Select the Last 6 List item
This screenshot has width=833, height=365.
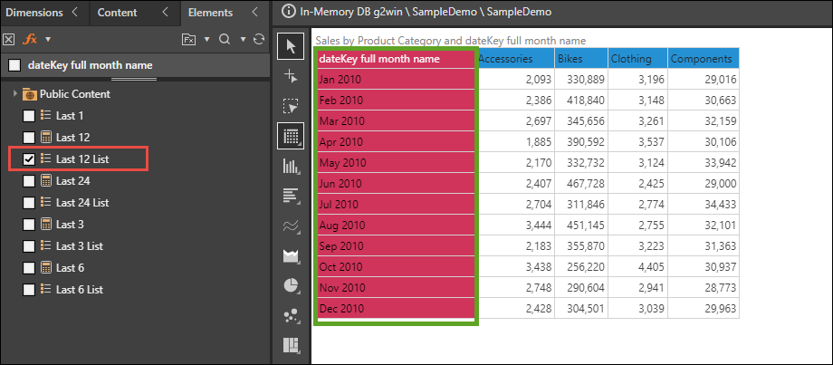[80, 290]
